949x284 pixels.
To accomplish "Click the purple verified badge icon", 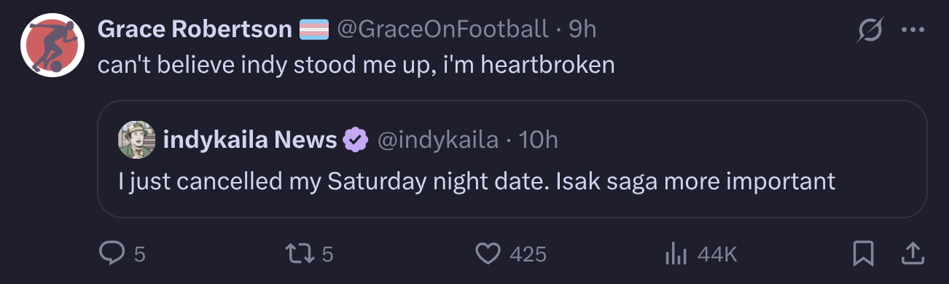I will 355,140.
